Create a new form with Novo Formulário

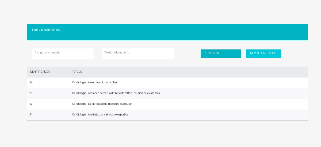pyautogui.click(x=263, y=53)
